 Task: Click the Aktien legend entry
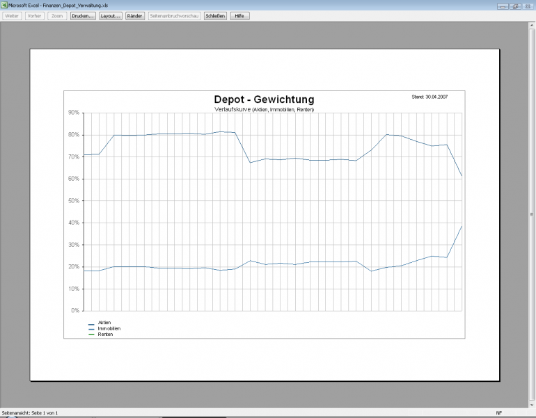coord(104,323)
